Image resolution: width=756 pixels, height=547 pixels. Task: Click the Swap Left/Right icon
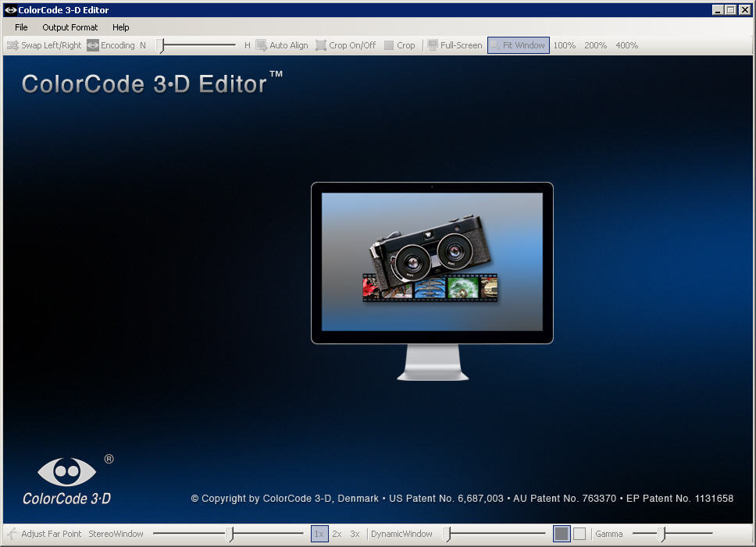pos(12,45)
